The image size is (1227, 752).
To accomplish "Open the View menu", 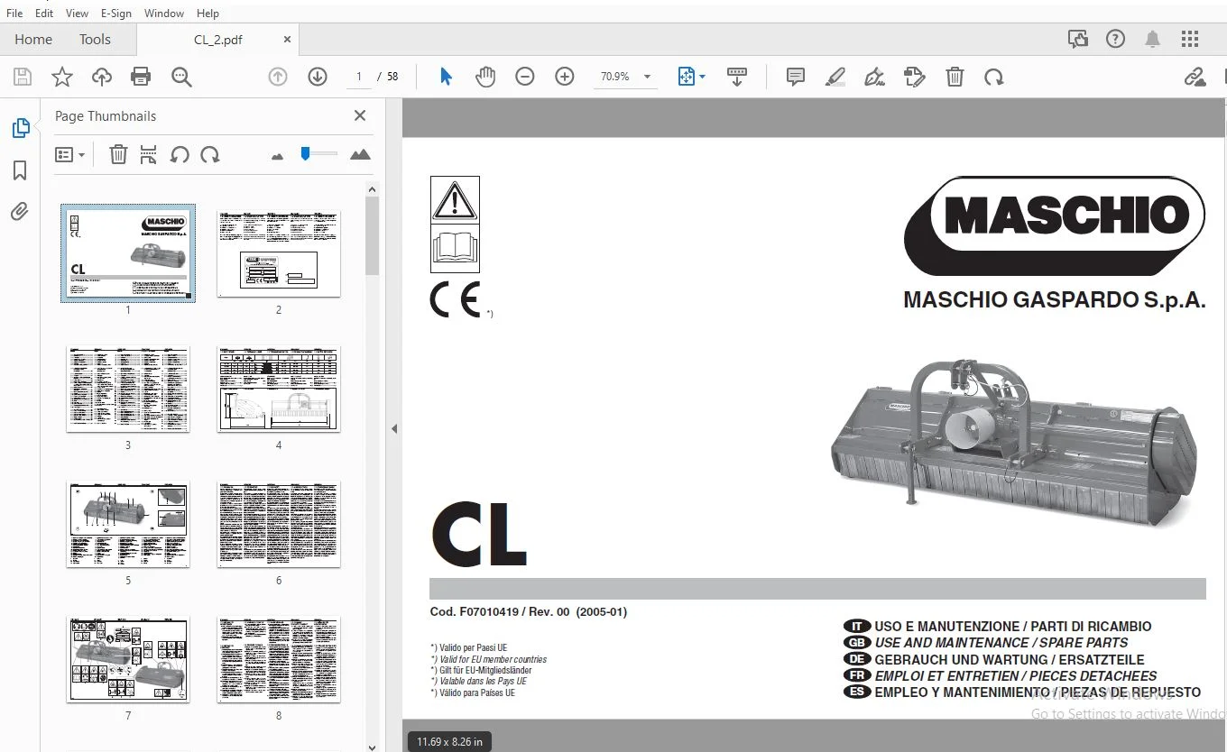I will click(78, 14).
